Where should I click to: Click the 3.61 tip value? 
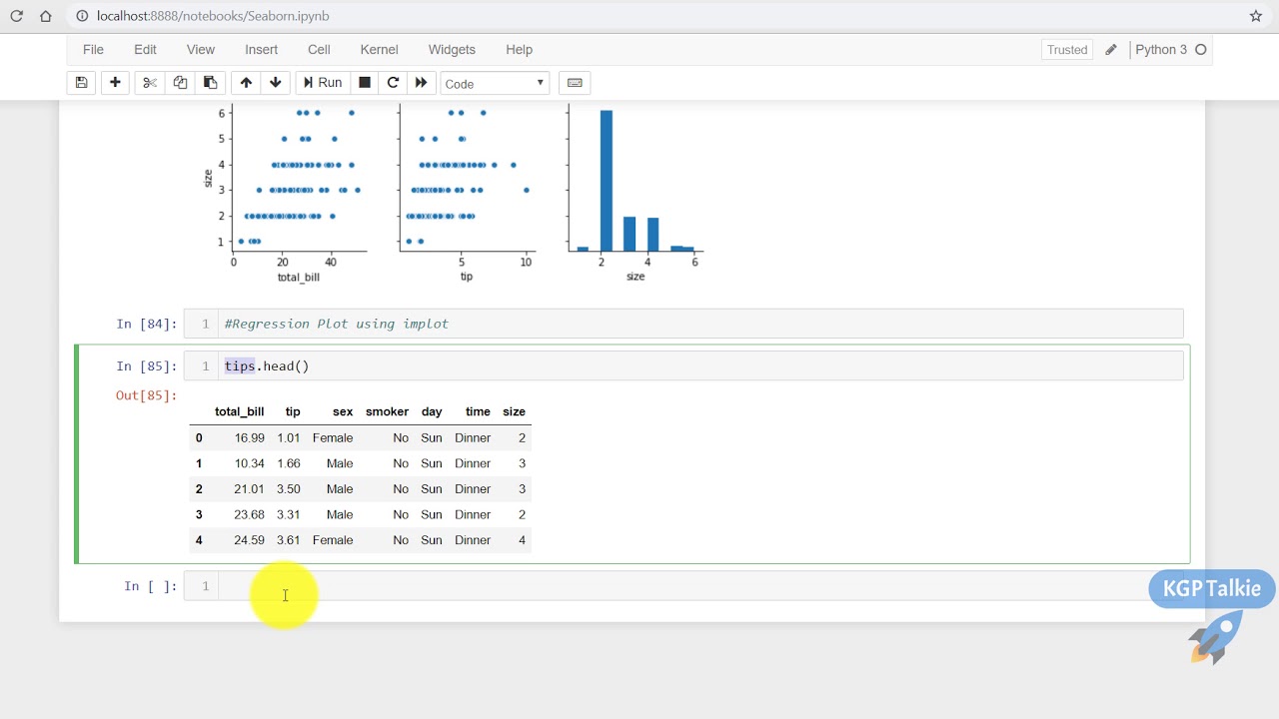288,540
